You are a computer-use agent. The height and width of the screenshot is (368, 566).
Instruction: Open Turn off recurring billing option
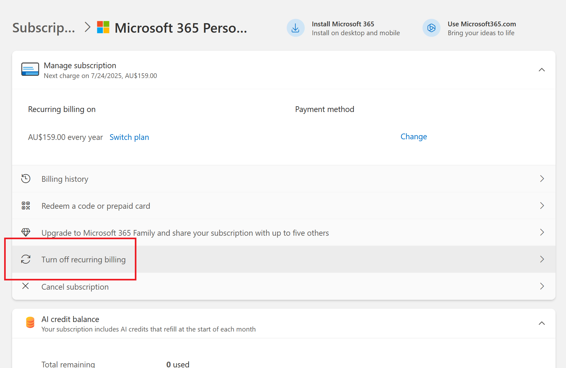point(83,260)
